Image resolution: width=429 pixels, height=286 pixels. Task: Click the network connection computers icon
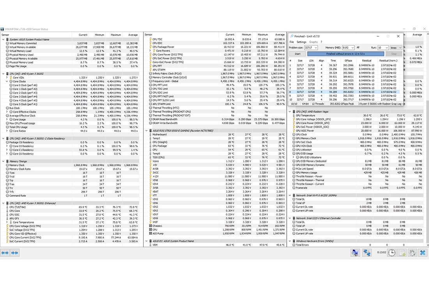pyautogui.click(x=367, y=253)
